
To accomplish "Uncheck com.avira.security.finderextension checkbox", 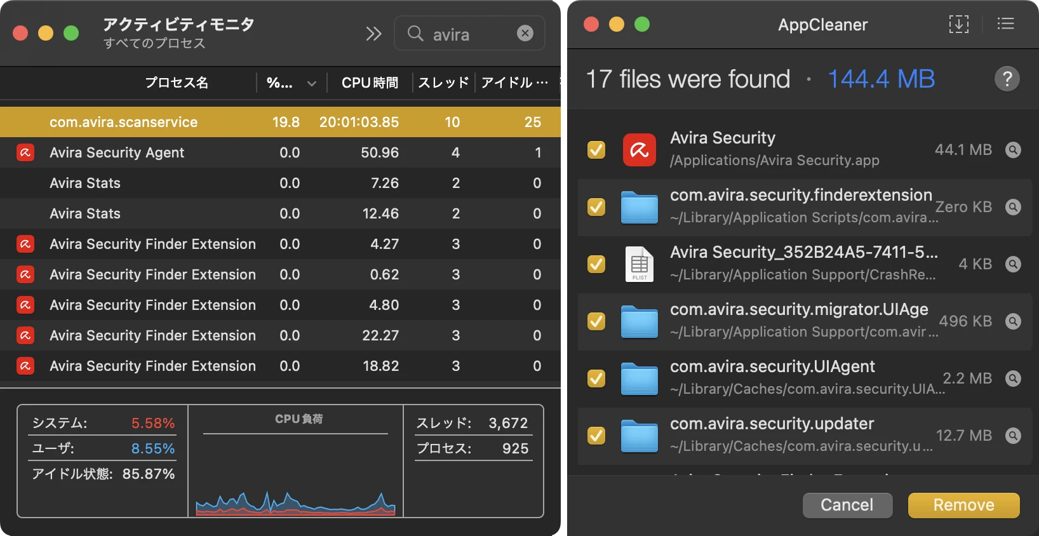I will click(596, 207).
